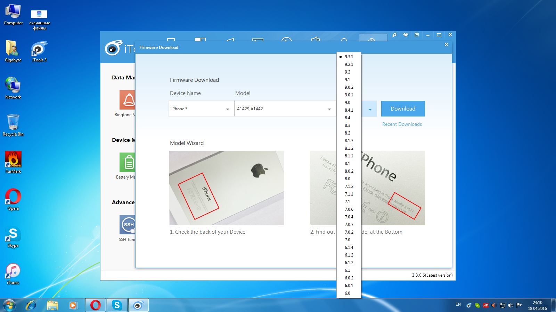Image resolution: width=556 pixels, height=312 pixels.
Task: Collapse the firmware version dropdown arrow
Action: tap(370, 110)
